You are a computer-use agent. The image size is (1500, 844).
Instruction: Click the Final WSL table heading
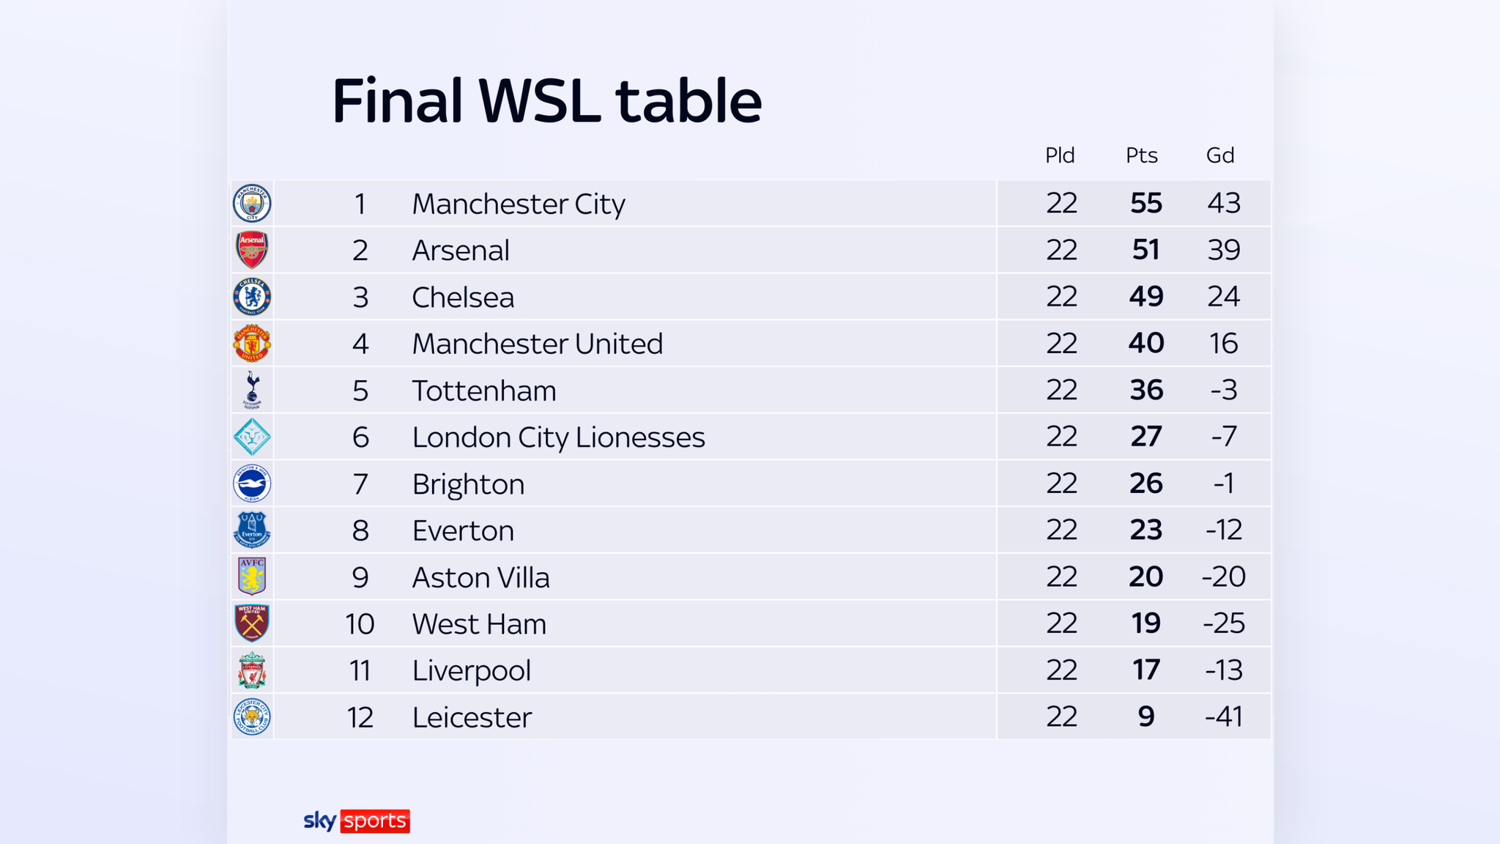[546, 100]
